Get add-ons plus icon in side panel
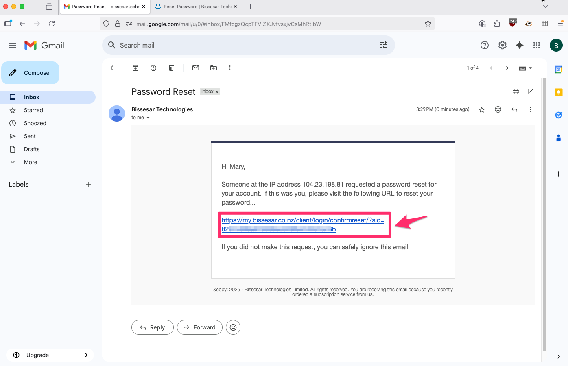 (x=559, y=174)
